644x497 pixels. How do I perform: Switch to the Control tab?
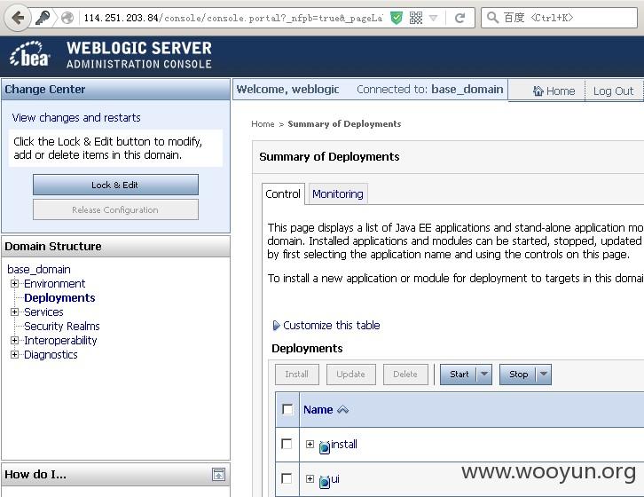point(283,193)
